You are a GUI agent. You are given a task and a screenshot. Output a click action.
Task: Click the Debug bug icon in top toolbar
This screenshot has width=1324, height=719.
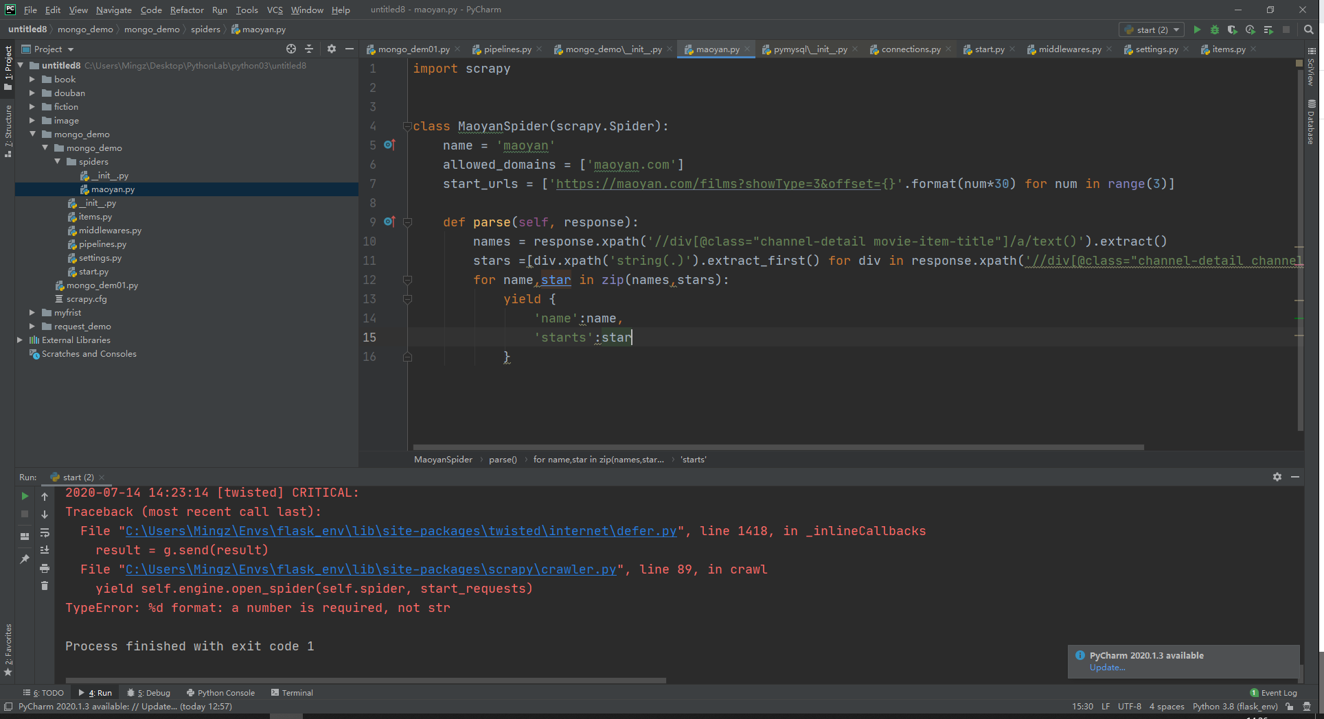click(x=1215, y=30)
